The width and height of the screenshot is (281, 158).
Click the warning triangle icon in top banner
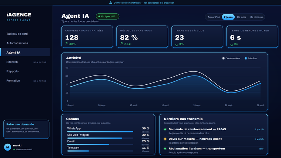pos(111,3)
